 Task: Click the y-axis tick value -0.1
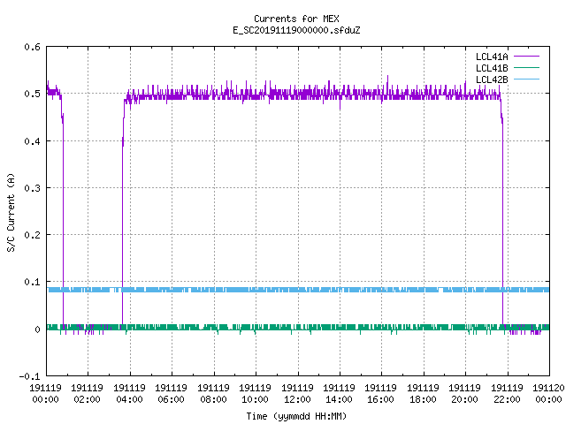29,376
